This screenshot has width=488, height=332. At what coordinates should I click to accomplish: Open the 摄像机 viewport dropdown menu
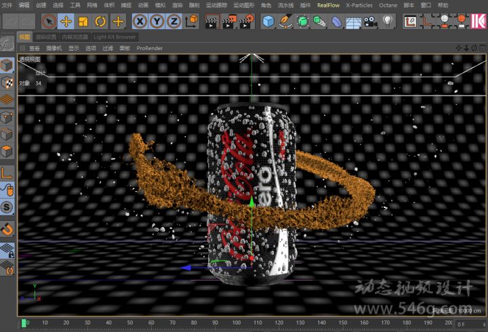click(x=54, y=49)
